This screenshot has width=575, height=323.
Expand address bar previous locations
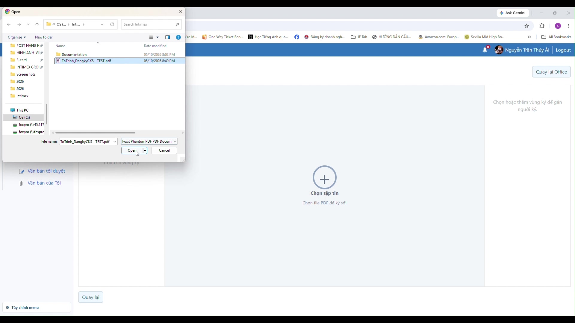[102, 25]
